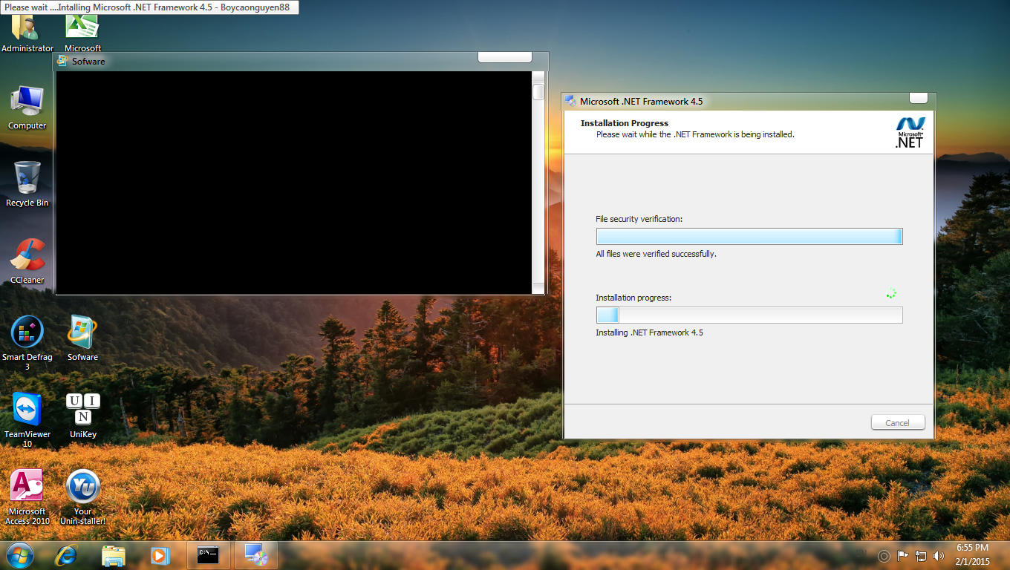
Task: Open the volume speaker tray icon
Action: pyautogui.click(x=939, y=556)
